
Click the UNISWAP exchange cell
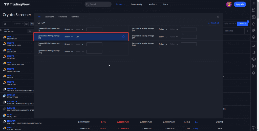click(x=219, y=122)
